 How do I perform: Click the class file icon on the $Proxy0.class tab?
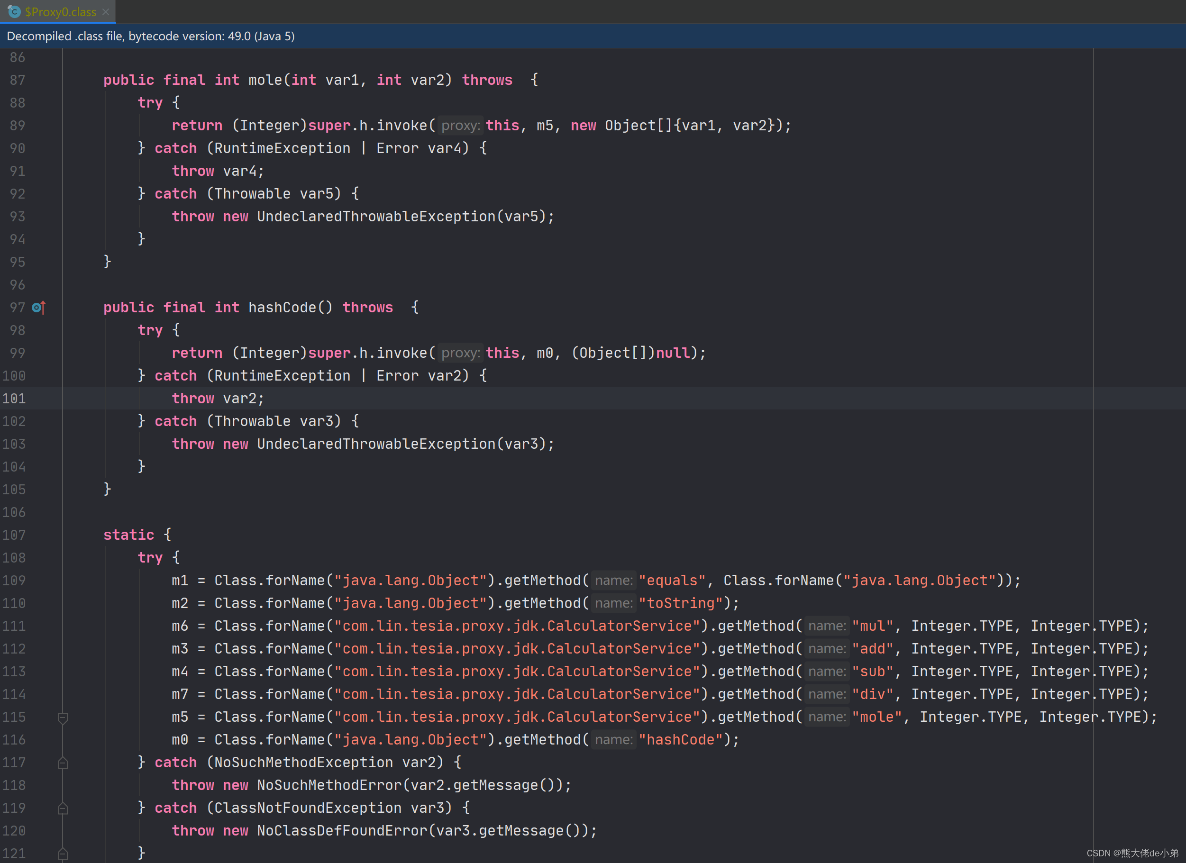[14, 11]
